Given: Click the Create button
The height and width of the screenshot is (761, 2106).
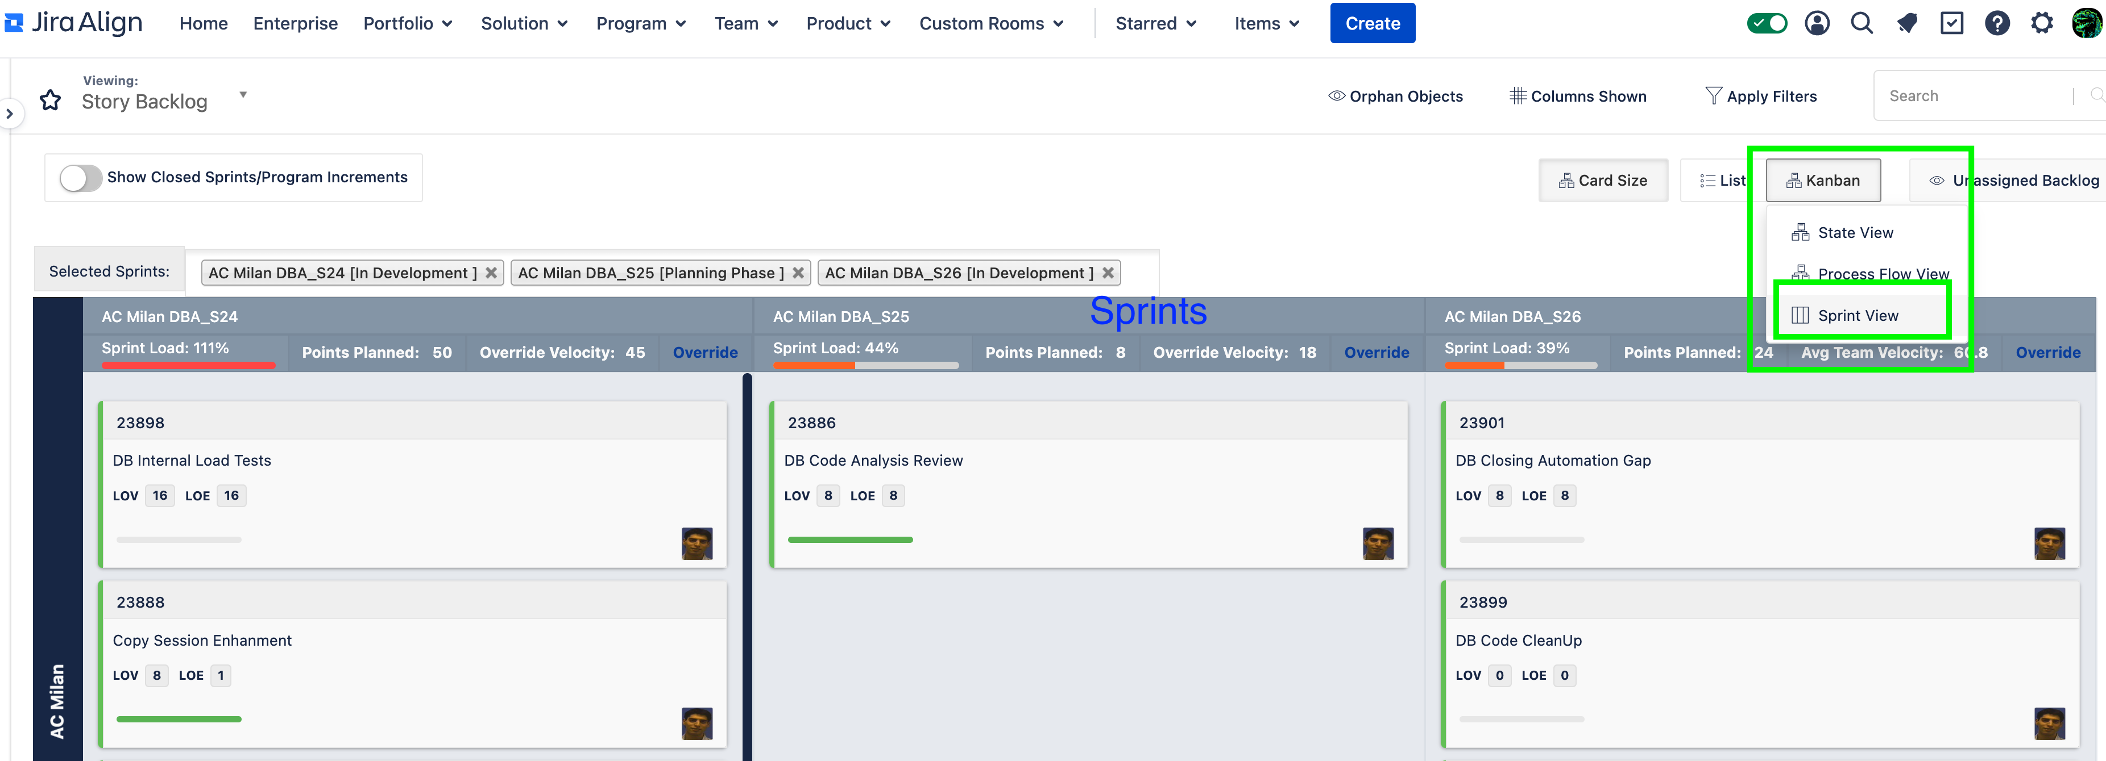Looking at the screenshot, I should tap(1373, 23).
